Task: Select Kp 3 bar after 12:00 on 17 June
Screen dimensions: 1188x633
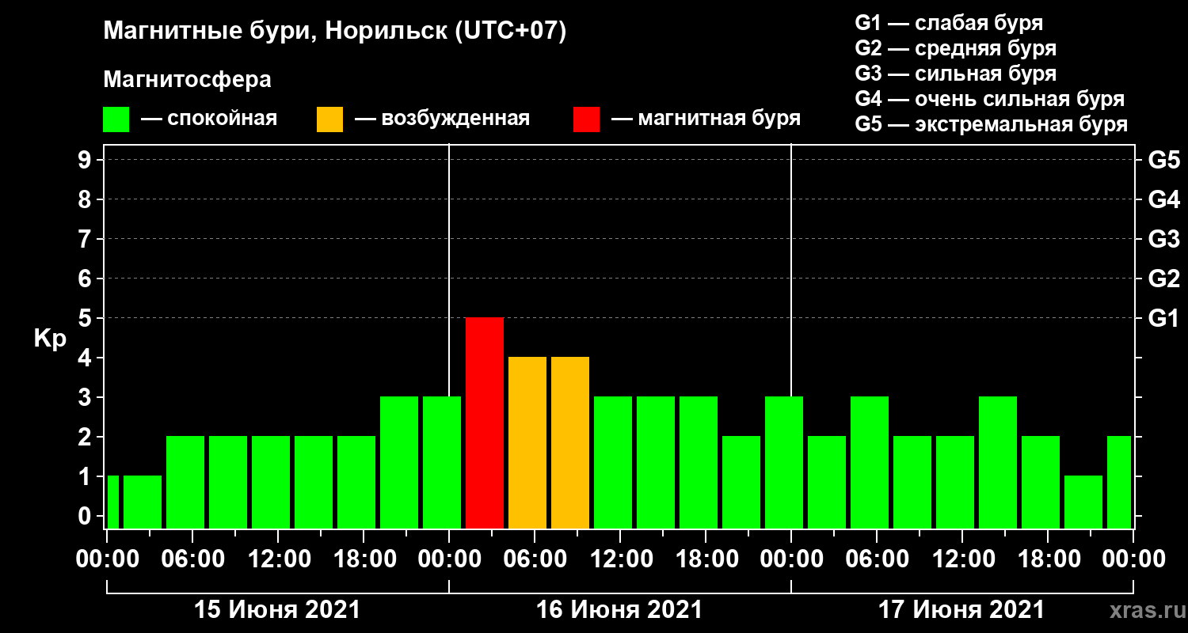Action: click(998, 462)
